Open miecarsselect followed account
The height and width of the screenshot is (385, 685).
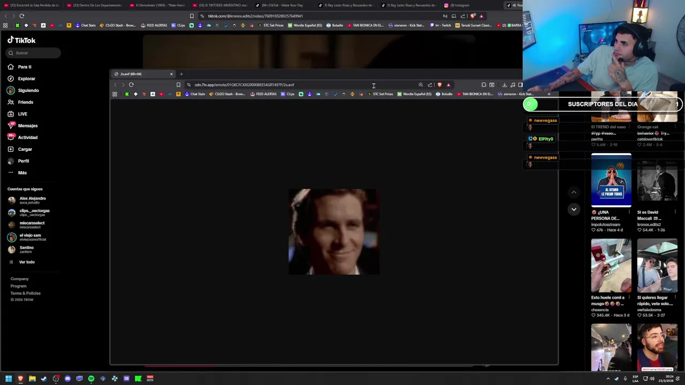(x=27, y=225)
